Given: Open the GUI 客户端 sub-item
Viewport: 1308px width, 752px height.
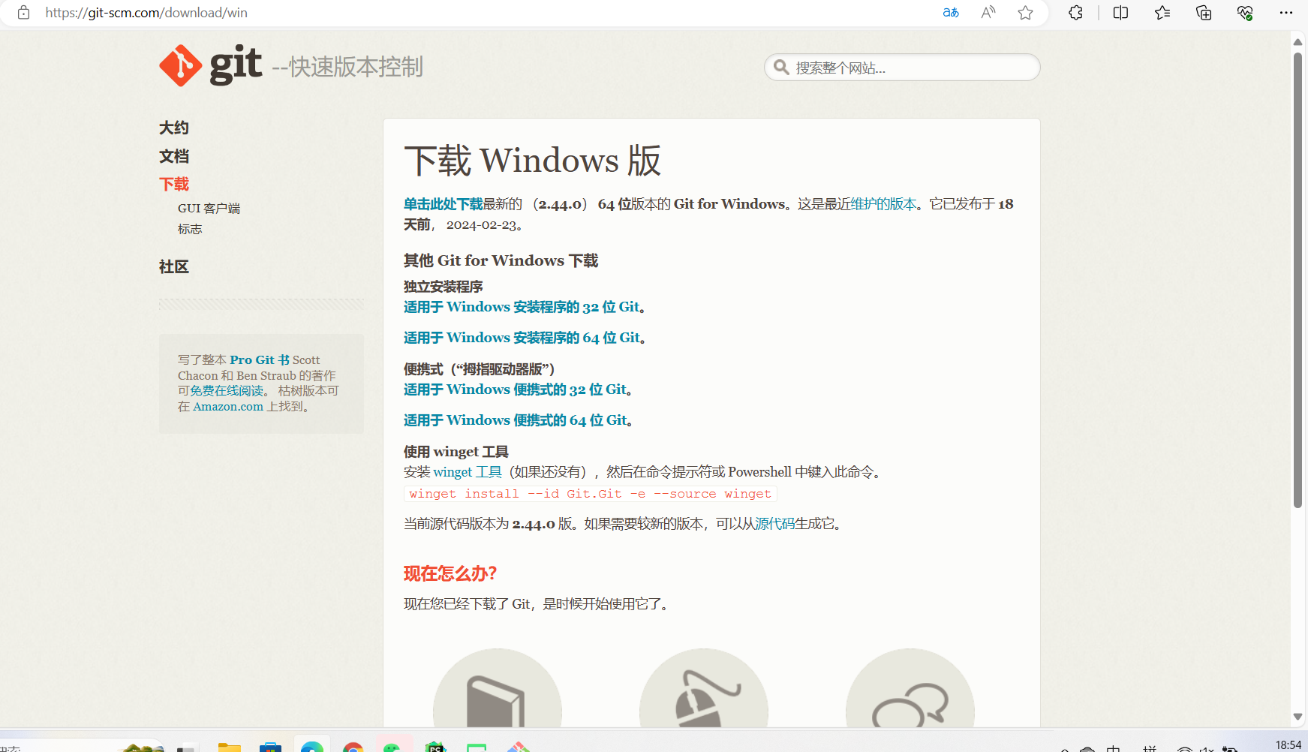Looking at the screenshot, I should [209, 208].
